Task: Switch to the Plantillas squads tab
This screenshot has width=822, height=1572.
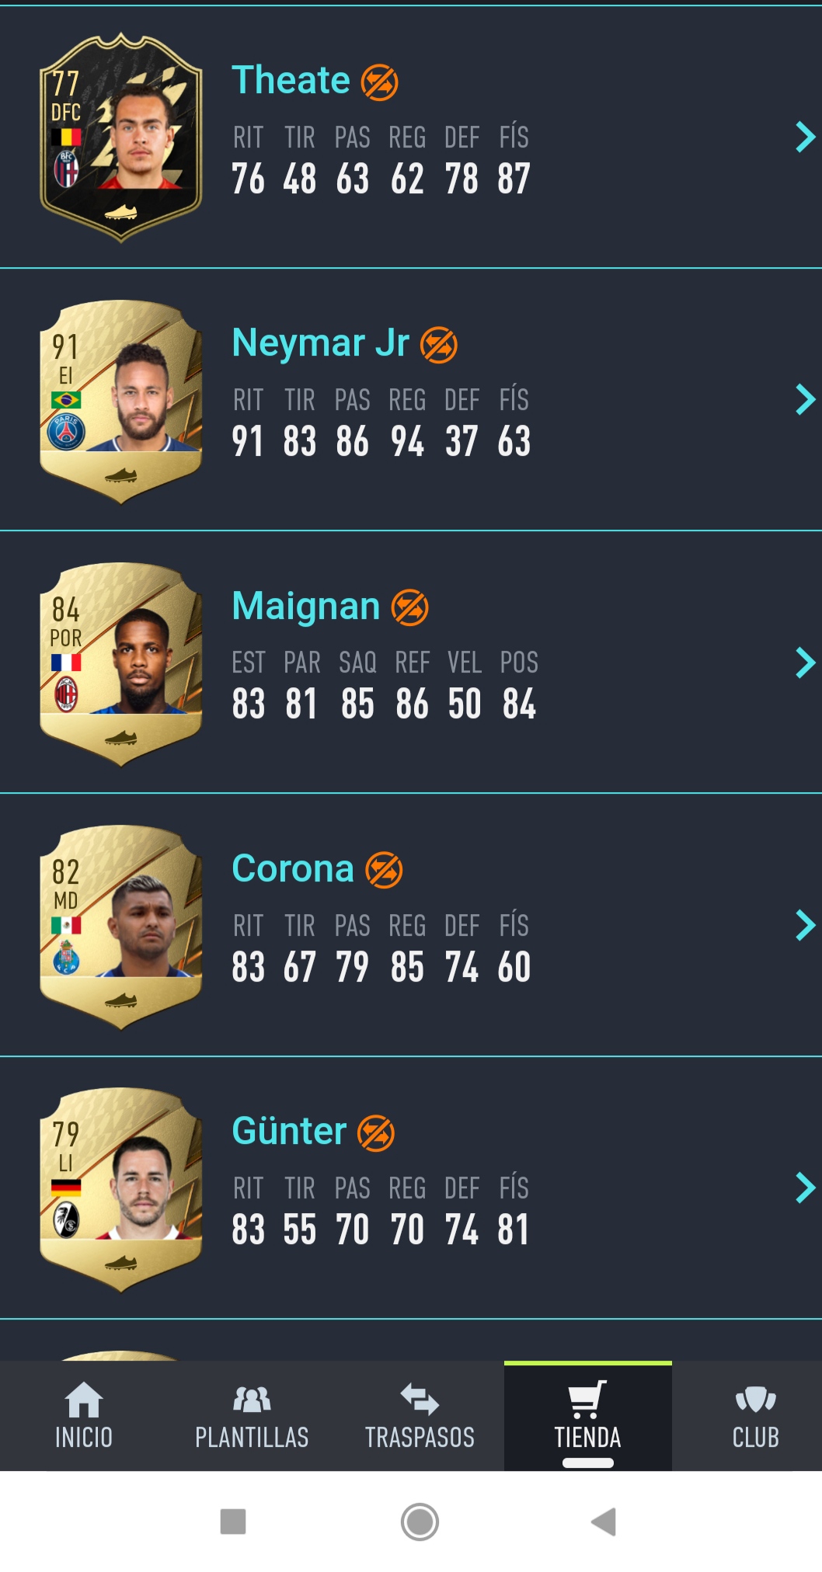Action: coord(252,1416)
